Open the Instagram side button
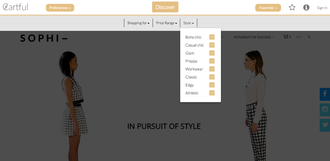The width and height of the screenshot is (330, 161). coord(325,110)
